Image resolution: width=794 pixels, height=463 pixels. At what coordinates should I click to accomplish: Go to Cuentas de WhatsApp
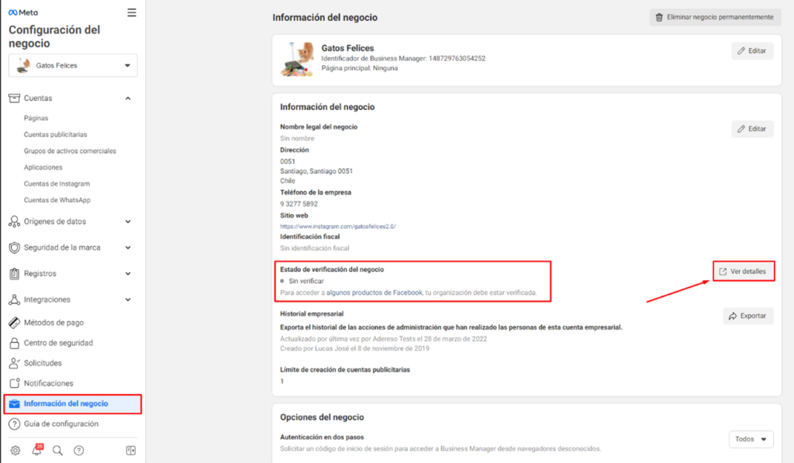click(x=57, y=200)
